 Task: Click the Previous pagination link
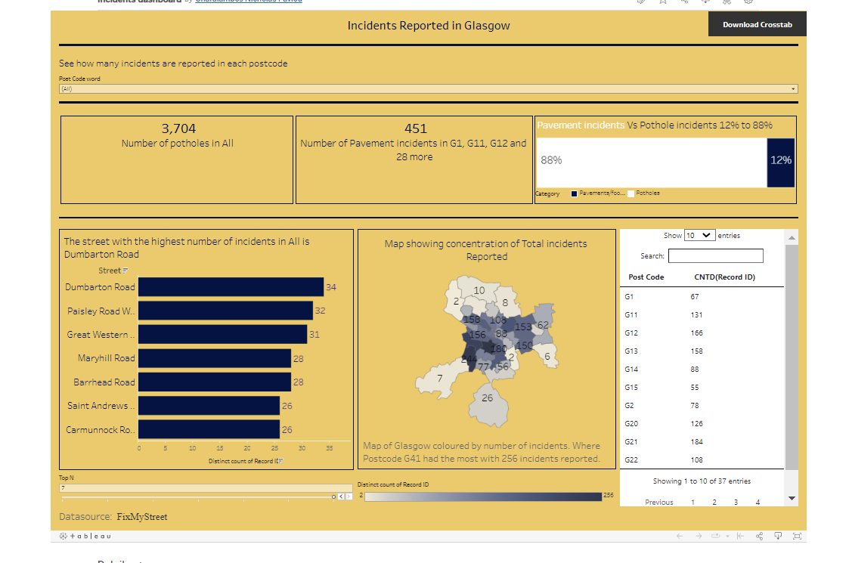pos(658,502)
